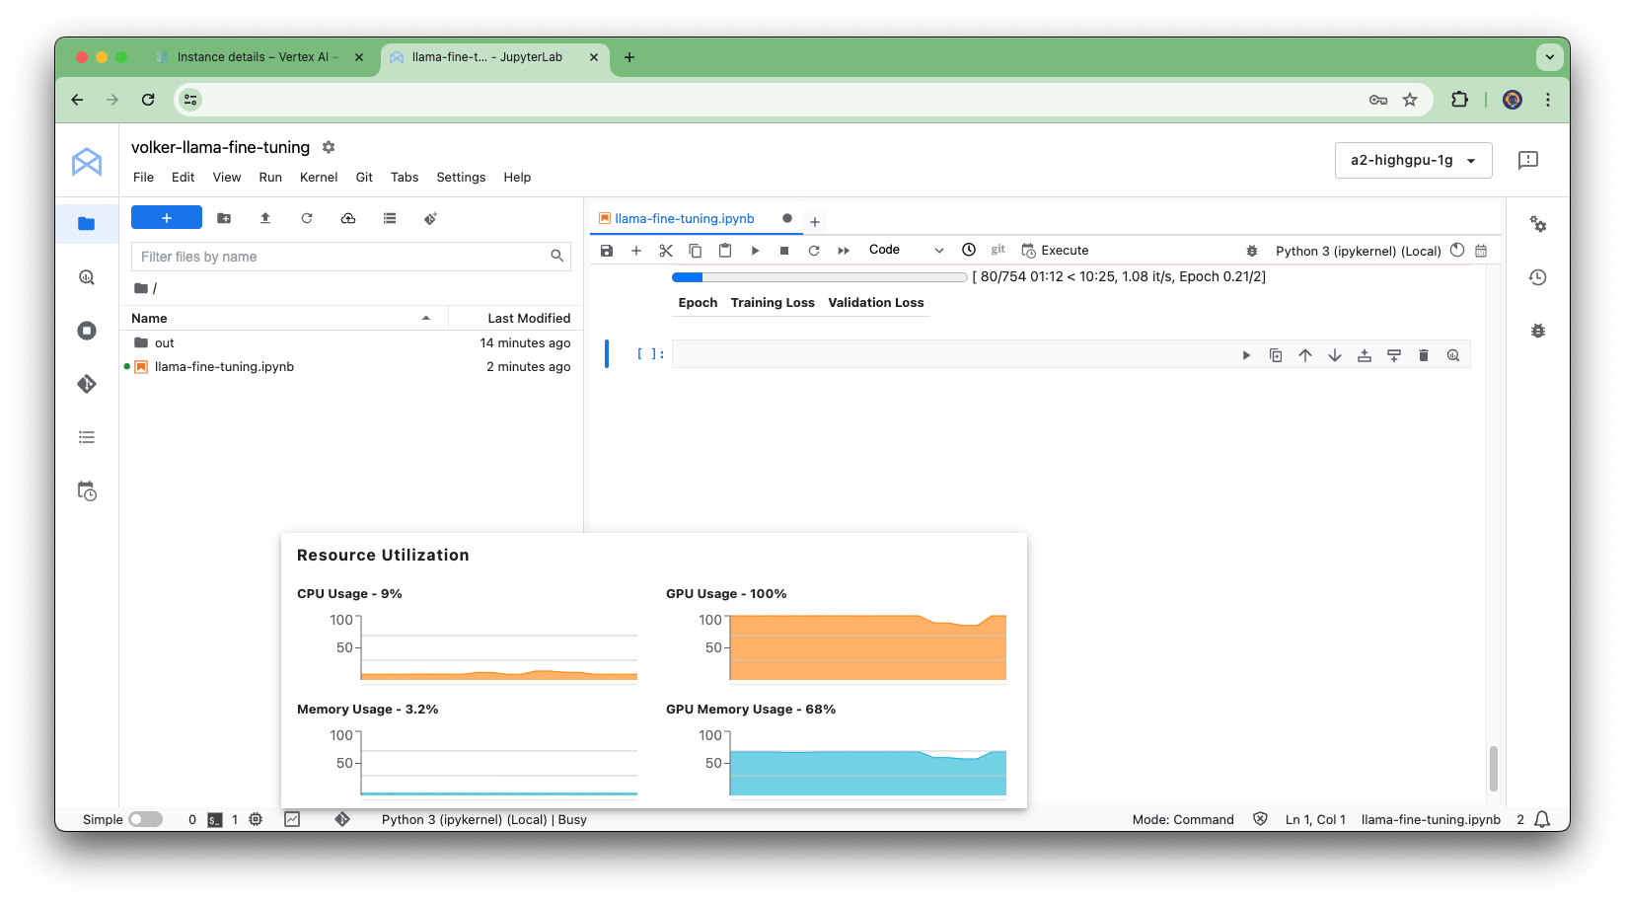Switch to Instance details Vertex AI tab
Screen dimensions: 1625x904
tap(257, 57)
